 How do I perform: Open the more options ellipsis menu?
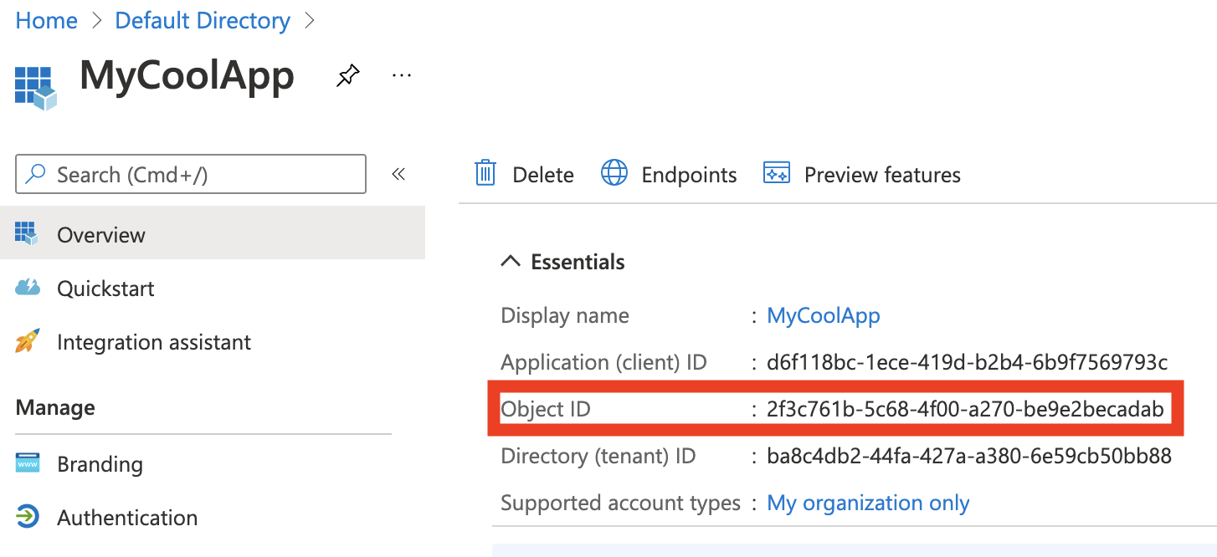(402, 74)
